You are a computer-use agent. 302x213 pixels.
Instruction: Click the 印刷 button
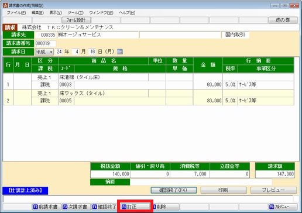[x=224, y=190]
